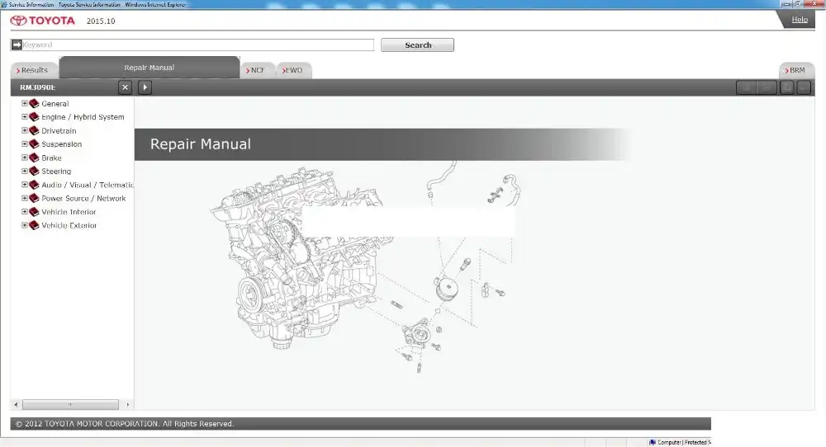Click the engine illustration in the main pane

(x=303, y=257)
